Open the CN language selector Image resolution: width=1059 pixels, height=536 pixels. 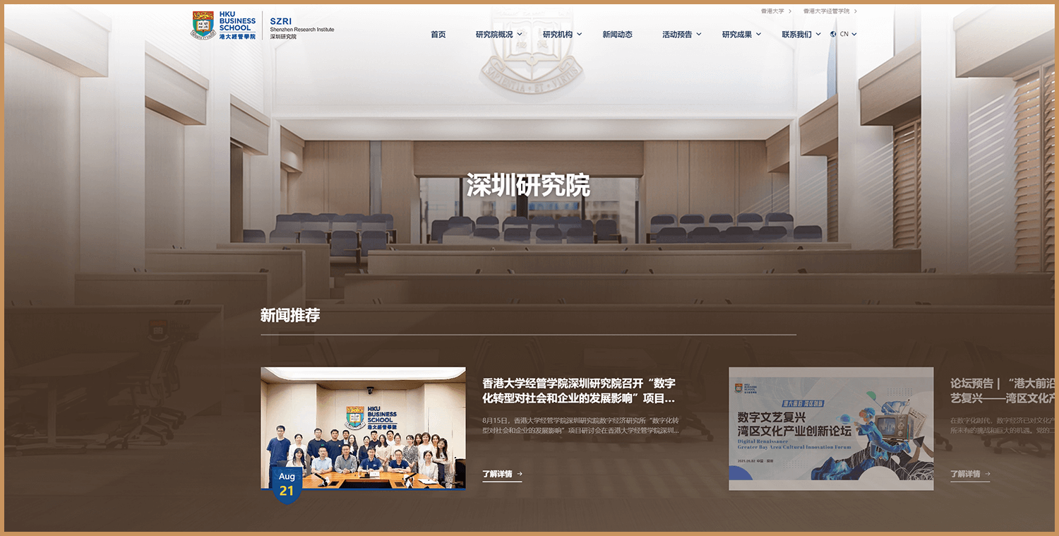847,34
